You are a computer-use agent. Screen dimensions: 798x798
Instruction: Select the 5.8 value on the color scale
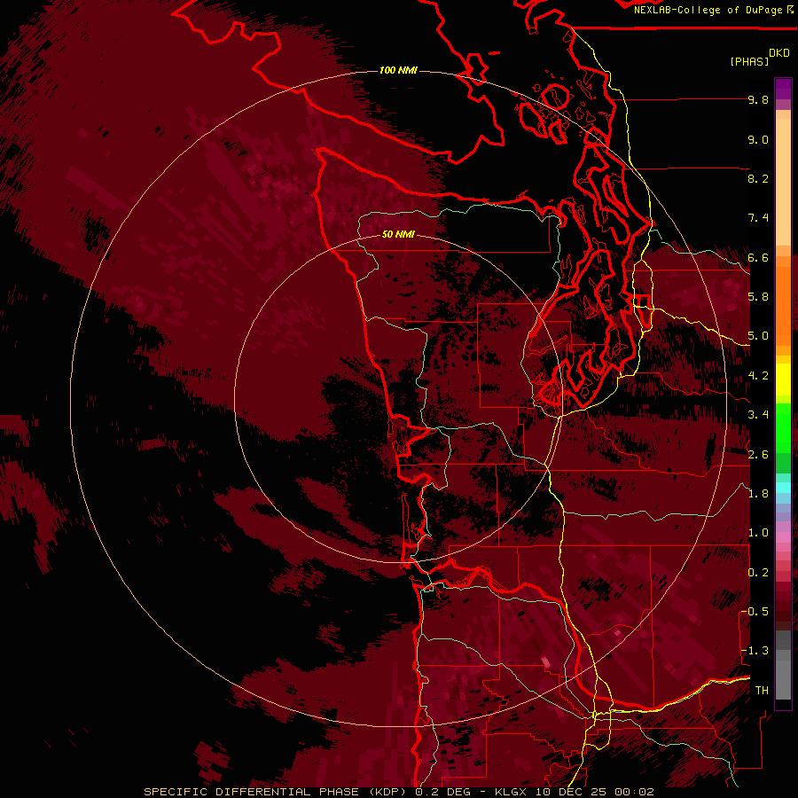pos(758,297)
